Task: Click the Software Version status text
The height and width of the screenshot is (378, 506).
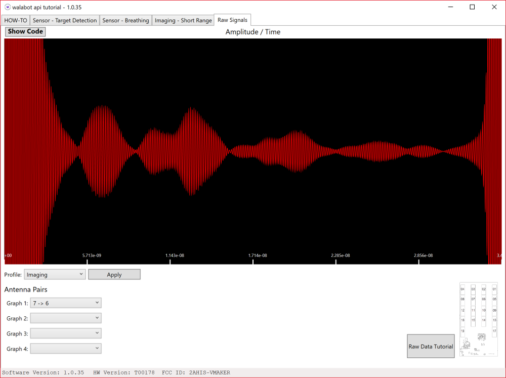Action: pyautogui.click(x=43, y=372)
